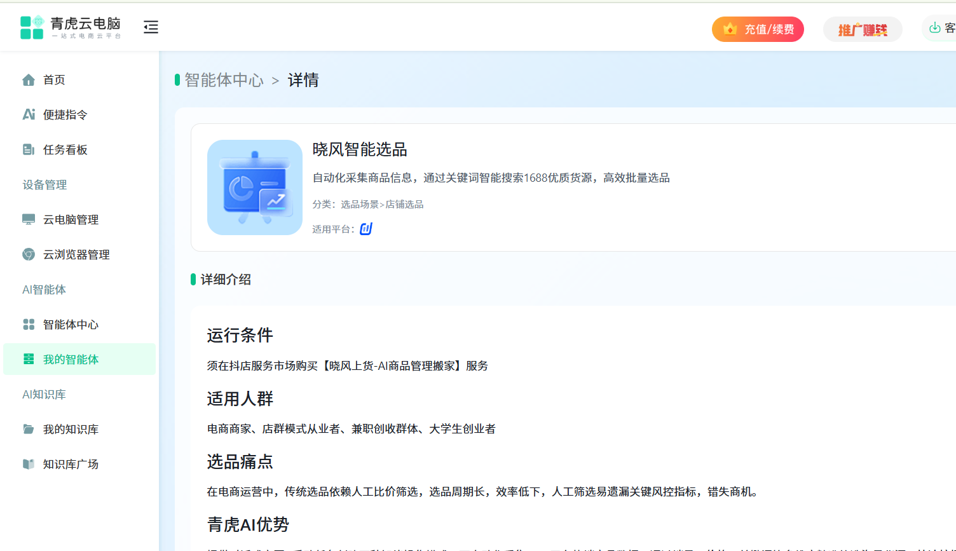This screenshot has width=956, height=551.
Task: Click the monitor icon next to 云电脑管理
Action: [x=29, y=220]
